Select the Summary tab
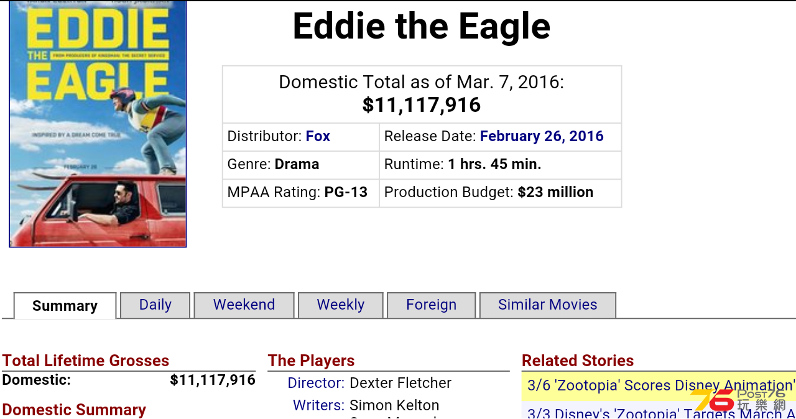The image size is (796, 419). tap(65, 306)
